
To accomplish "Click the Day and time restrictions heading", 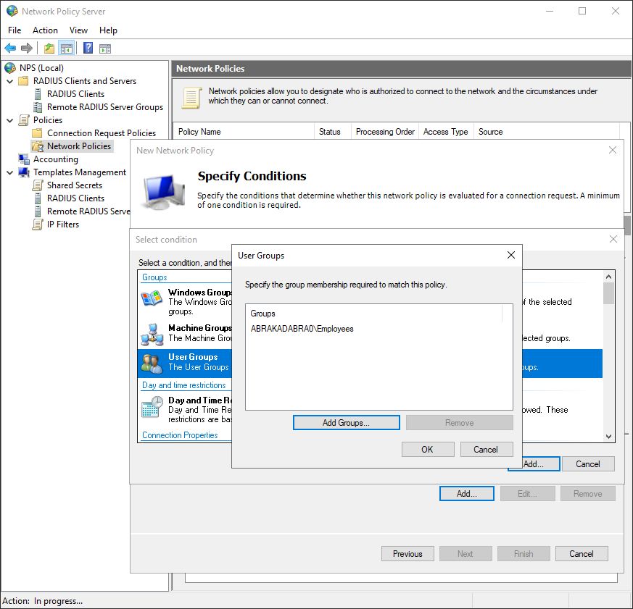I will point(183,385).
